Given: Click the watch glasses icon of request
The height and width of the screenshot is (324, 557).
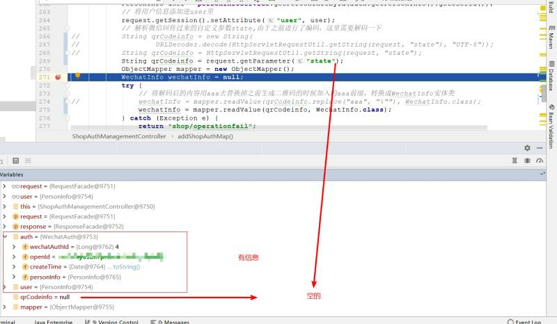Looking at the screenshot, I should coord(15,186).
